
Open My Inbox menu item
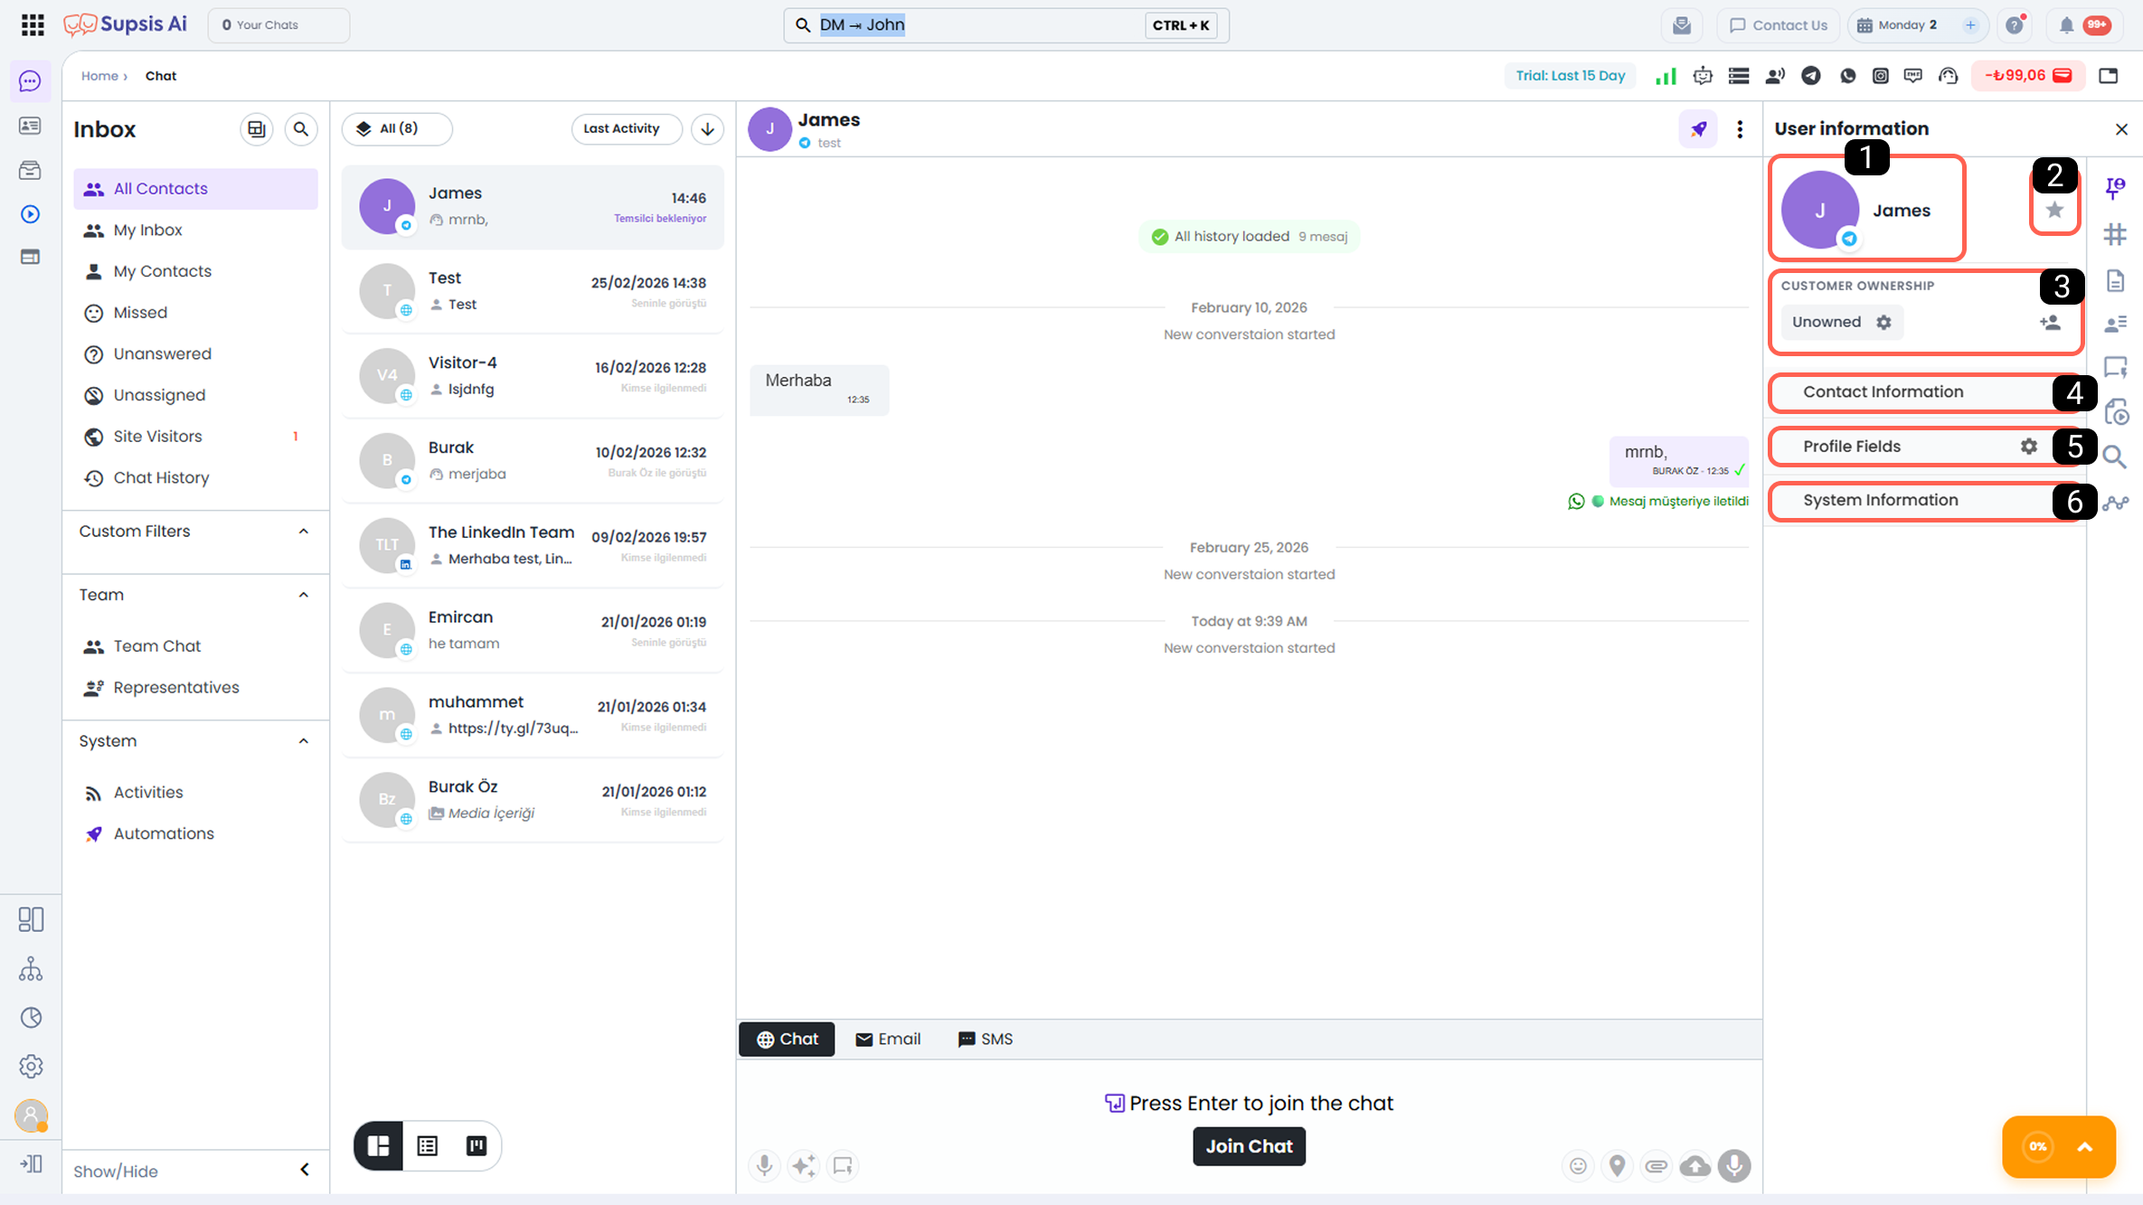click(x=195, y=231)
